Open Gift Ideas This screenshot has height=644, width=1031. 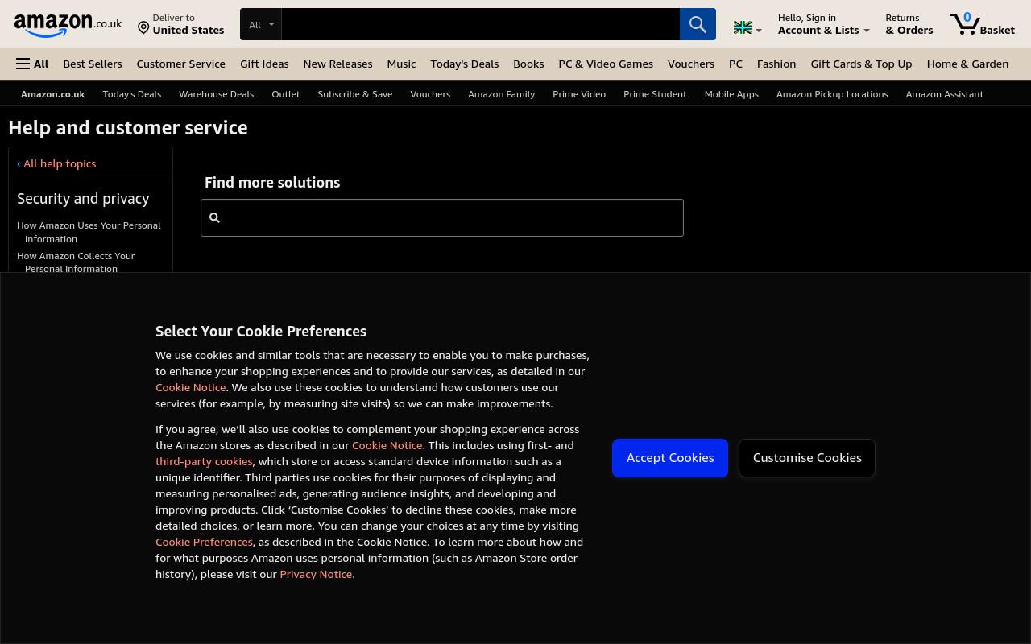point(264,64)
